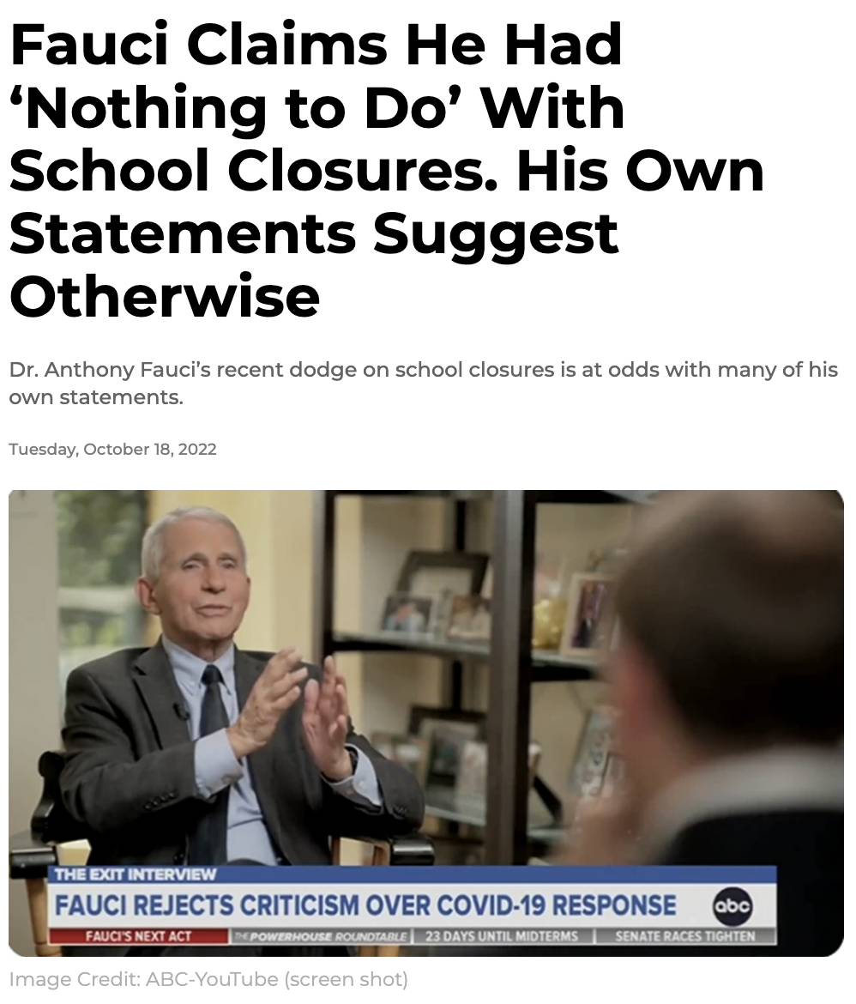Click the article headline about Fauci
The width and height of the screenshot is (856, 1004).
[387, 170]
